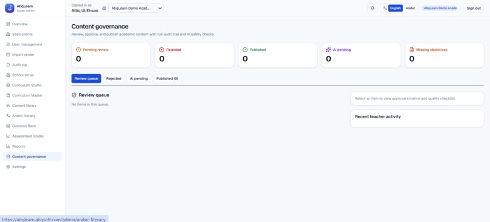Click the building icon beside academy selector
490x222 pixels.
pyautogui.click(x=104, y=8)
